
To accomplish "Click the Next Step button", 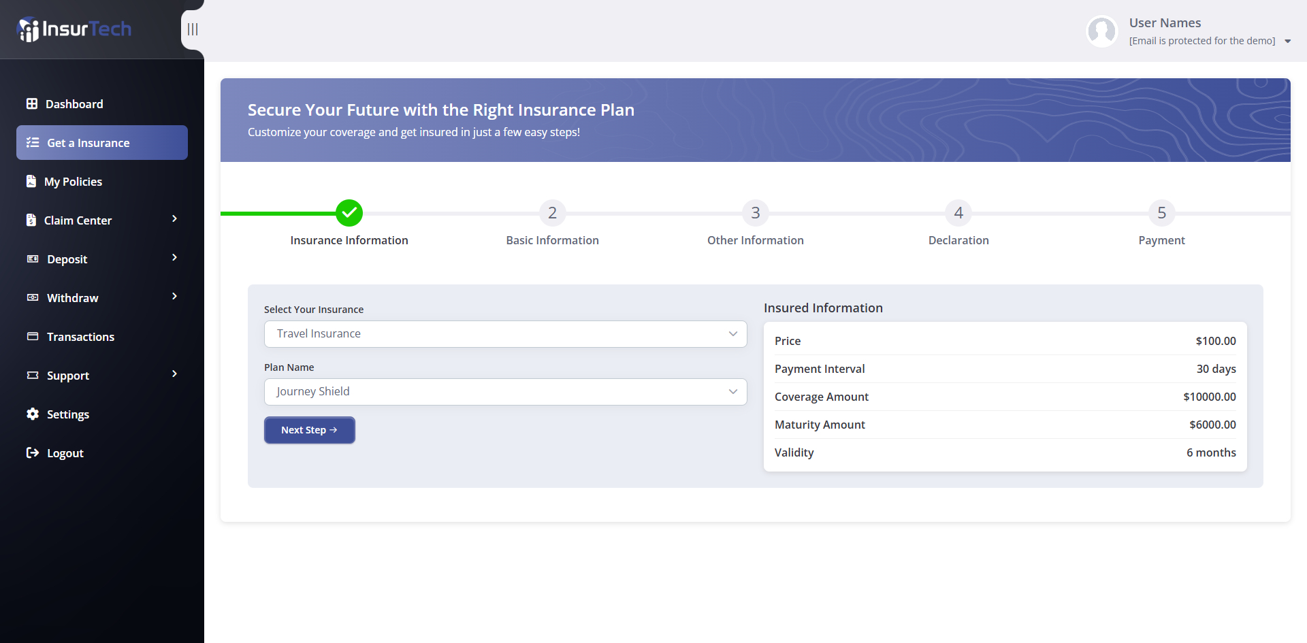I will (310, 430).
